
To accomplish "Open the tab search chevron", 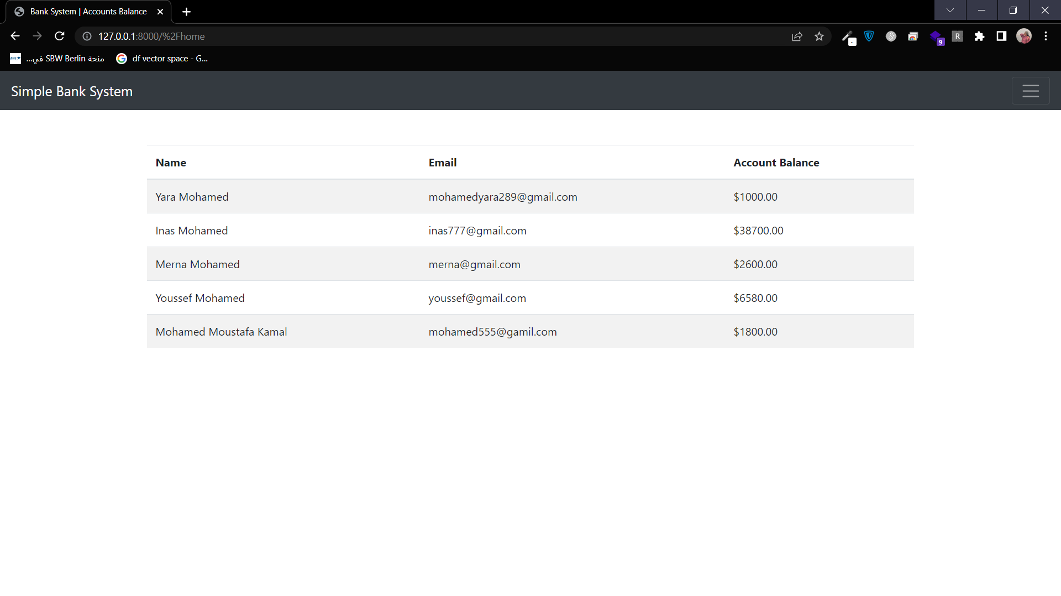I will pos(950,10).
